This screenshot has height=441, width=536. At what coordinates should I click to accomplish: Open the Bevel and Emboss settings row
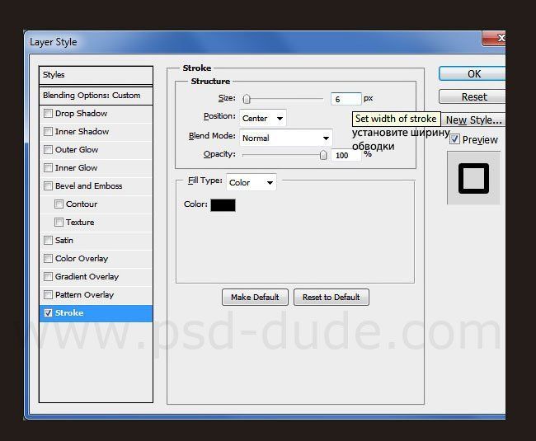[96, 185]
